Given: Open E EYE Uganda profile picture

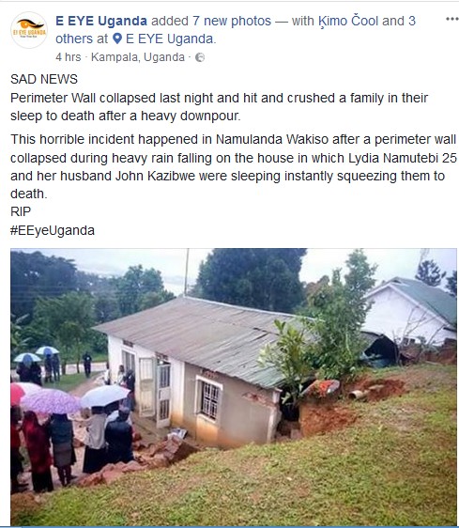Looking at the screenshot, I should [29, 30].
